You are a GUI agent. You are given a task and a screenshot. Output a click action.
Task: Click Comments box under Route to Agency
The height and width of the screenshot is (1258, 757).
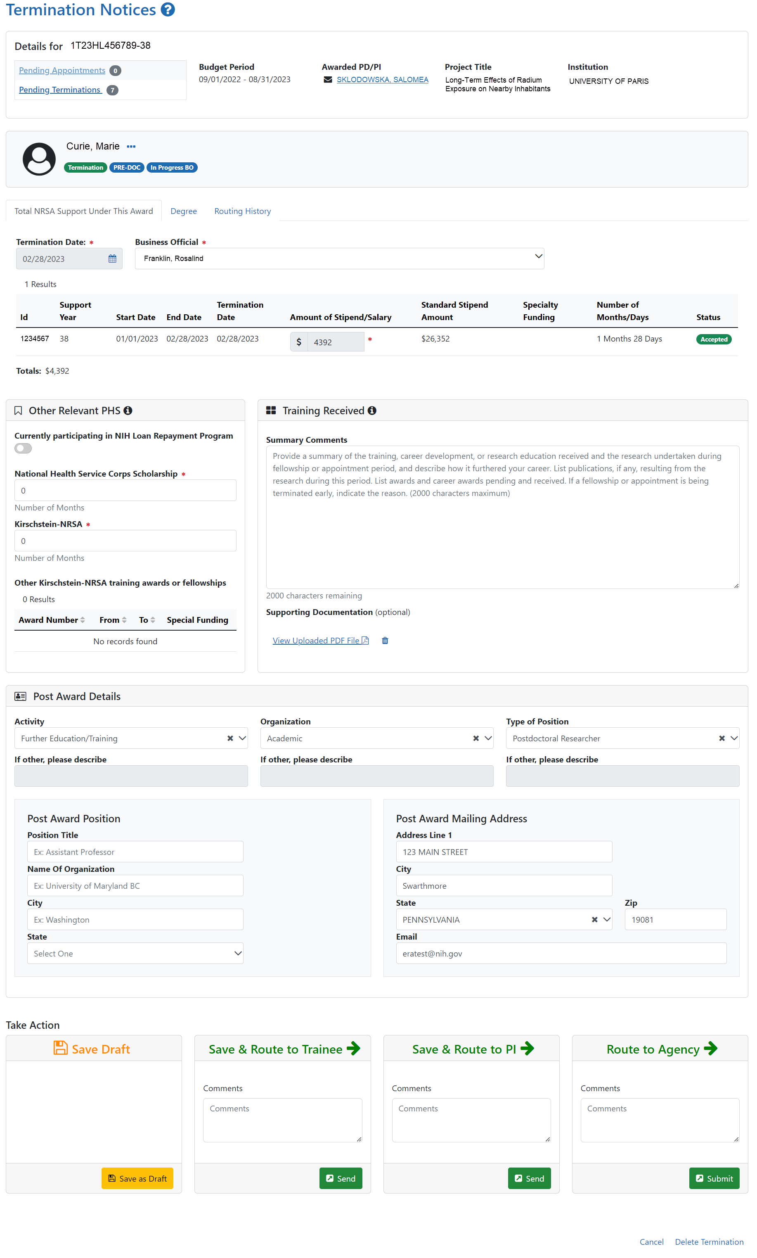point(660,1120)
